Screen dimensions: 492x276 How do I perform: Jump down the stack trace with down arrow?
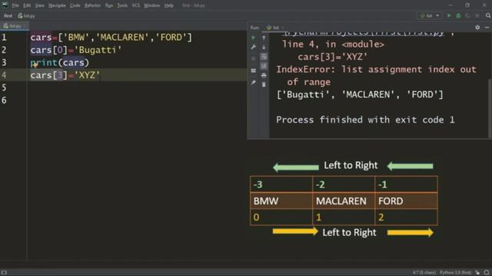(264, 47)
